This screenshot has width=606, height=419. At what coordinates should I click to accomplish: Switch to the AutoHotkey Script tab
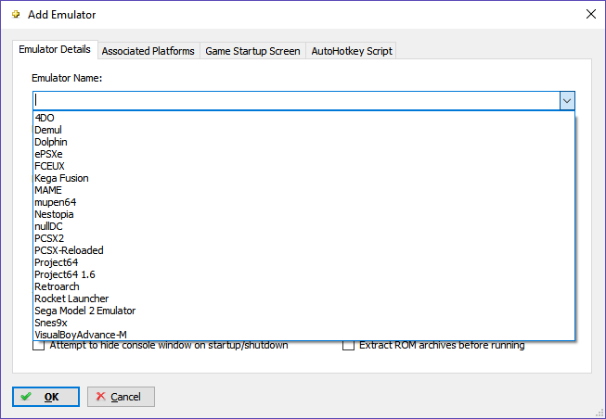352,51
